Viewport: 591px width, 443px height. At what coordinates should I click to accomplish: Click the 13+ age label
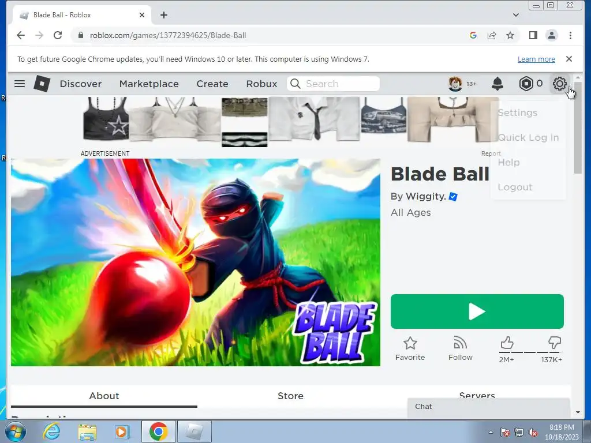pos(471,84)
